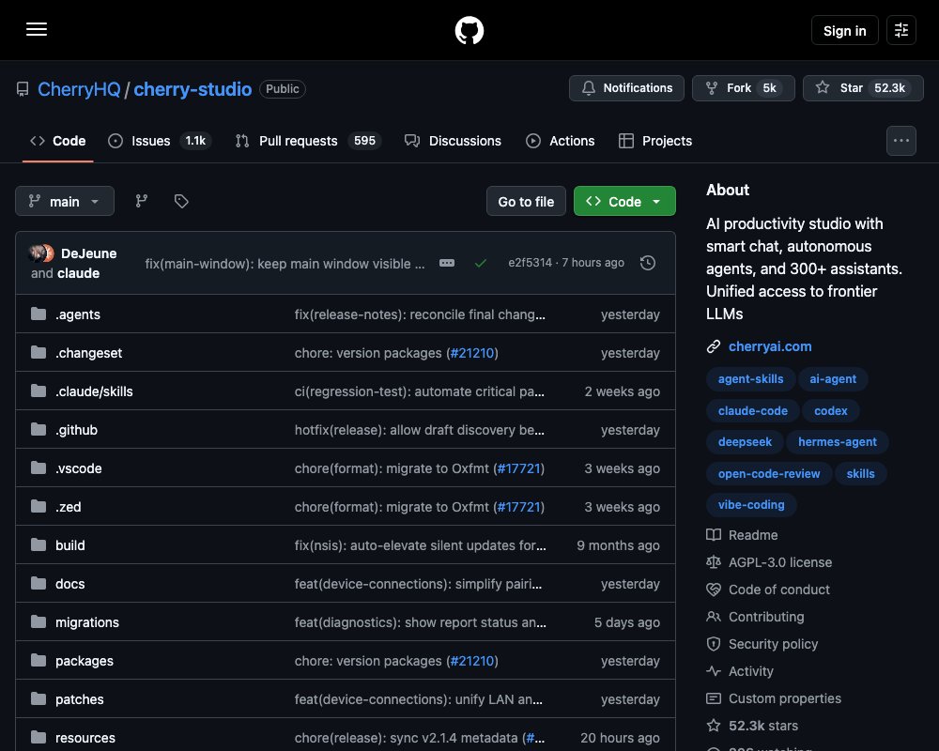Select the claude-code topic tag
Viewport: 939px width, 751px height.
point(753,411)
